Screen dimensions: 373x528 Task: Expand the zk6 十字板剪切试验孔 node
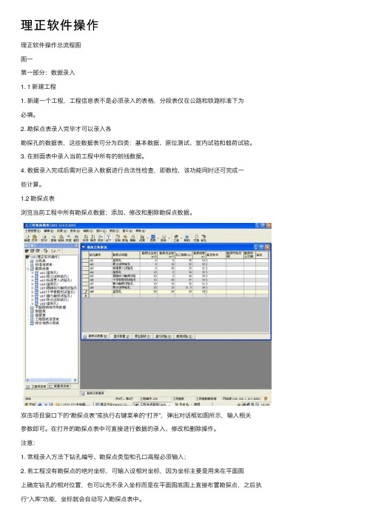pyautogui.click(x=33, y=292)
